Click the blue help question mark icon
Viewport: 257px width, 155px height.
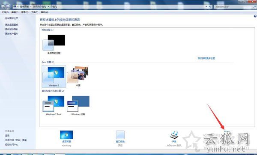255,16
